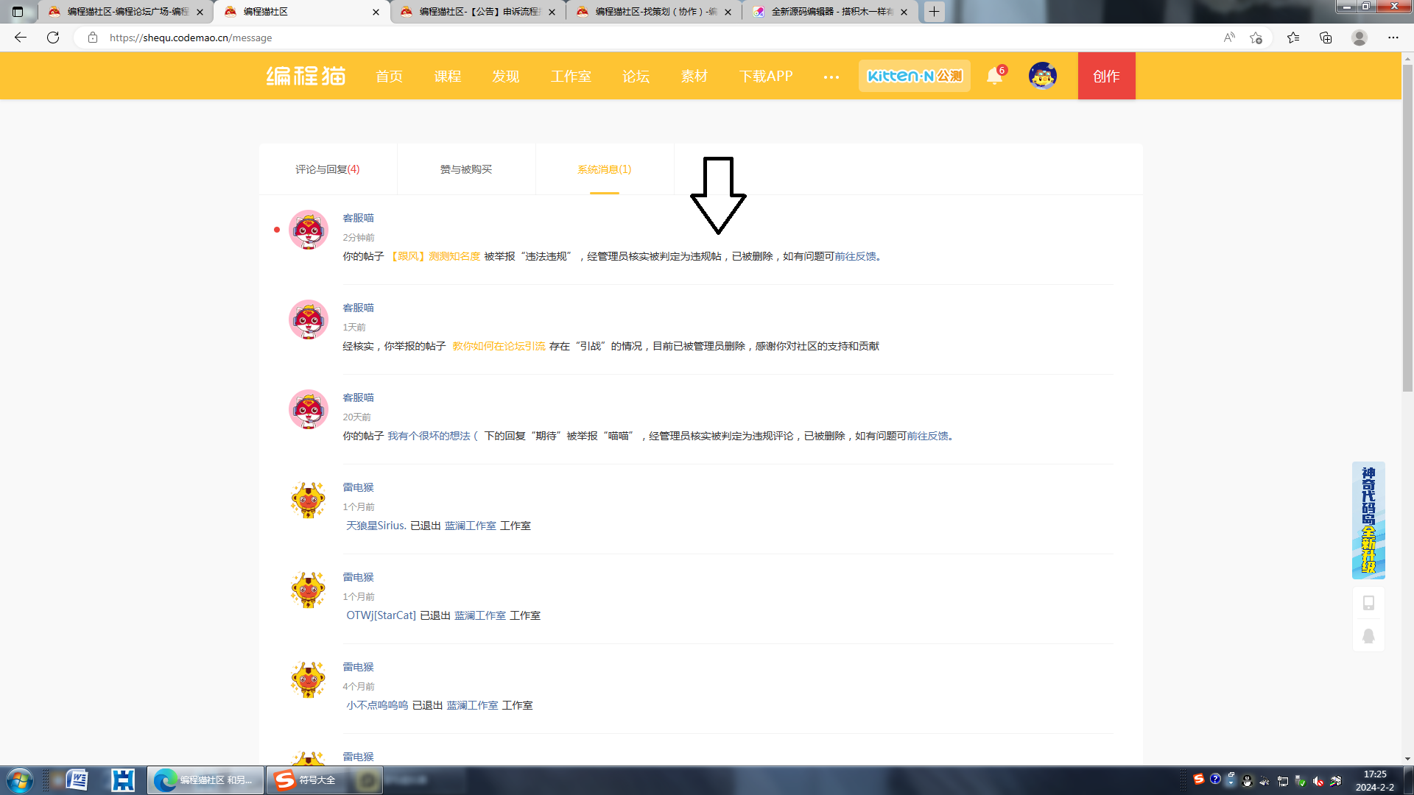Click 客服喵 avatar in the 20天前 message
The image size is (1414, 795).
[x=309, y=410]
